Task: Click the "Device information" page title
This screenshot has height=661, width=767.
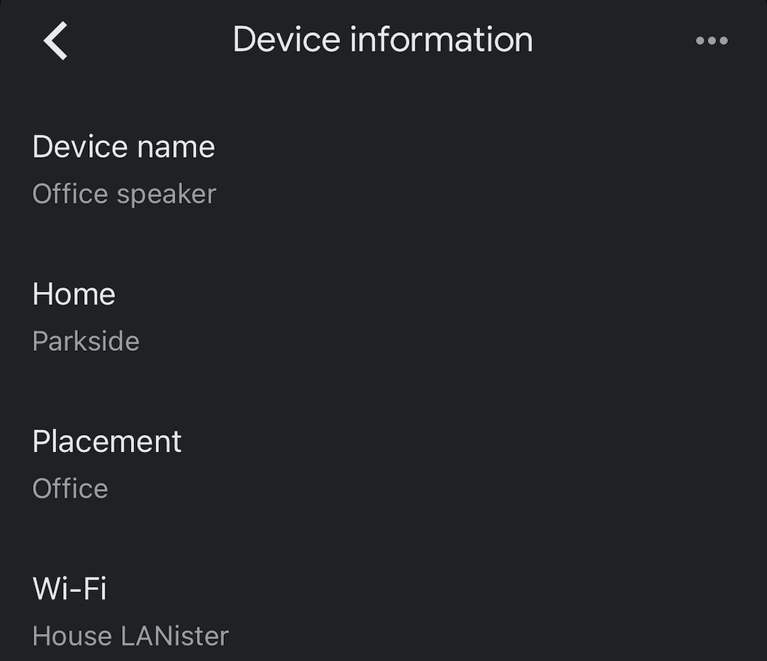Action: pyautogui.click(x=383, y=40)
